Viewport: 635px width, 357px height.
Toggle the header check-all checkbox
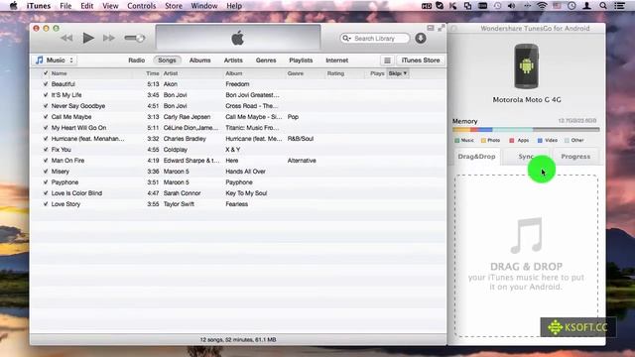tap(46, 73)
